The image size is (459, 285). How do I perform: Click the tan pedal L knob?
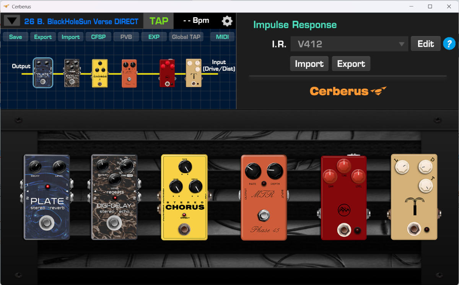402,167
